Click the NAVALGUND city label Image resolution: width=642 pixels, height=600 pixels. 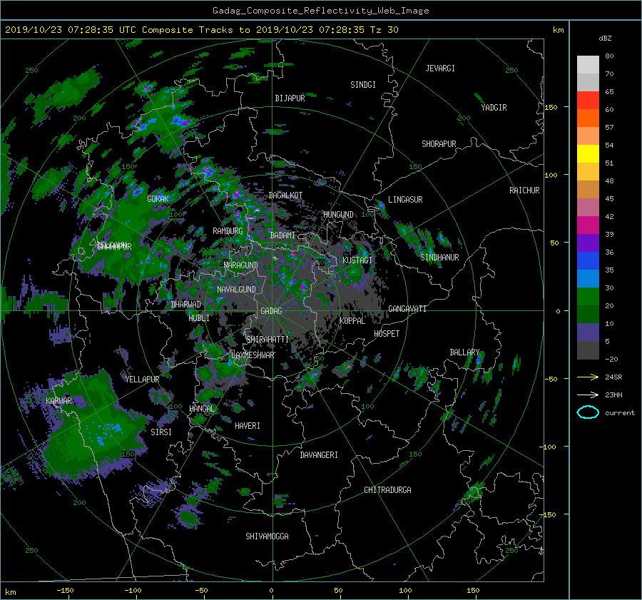click(236, 290)
